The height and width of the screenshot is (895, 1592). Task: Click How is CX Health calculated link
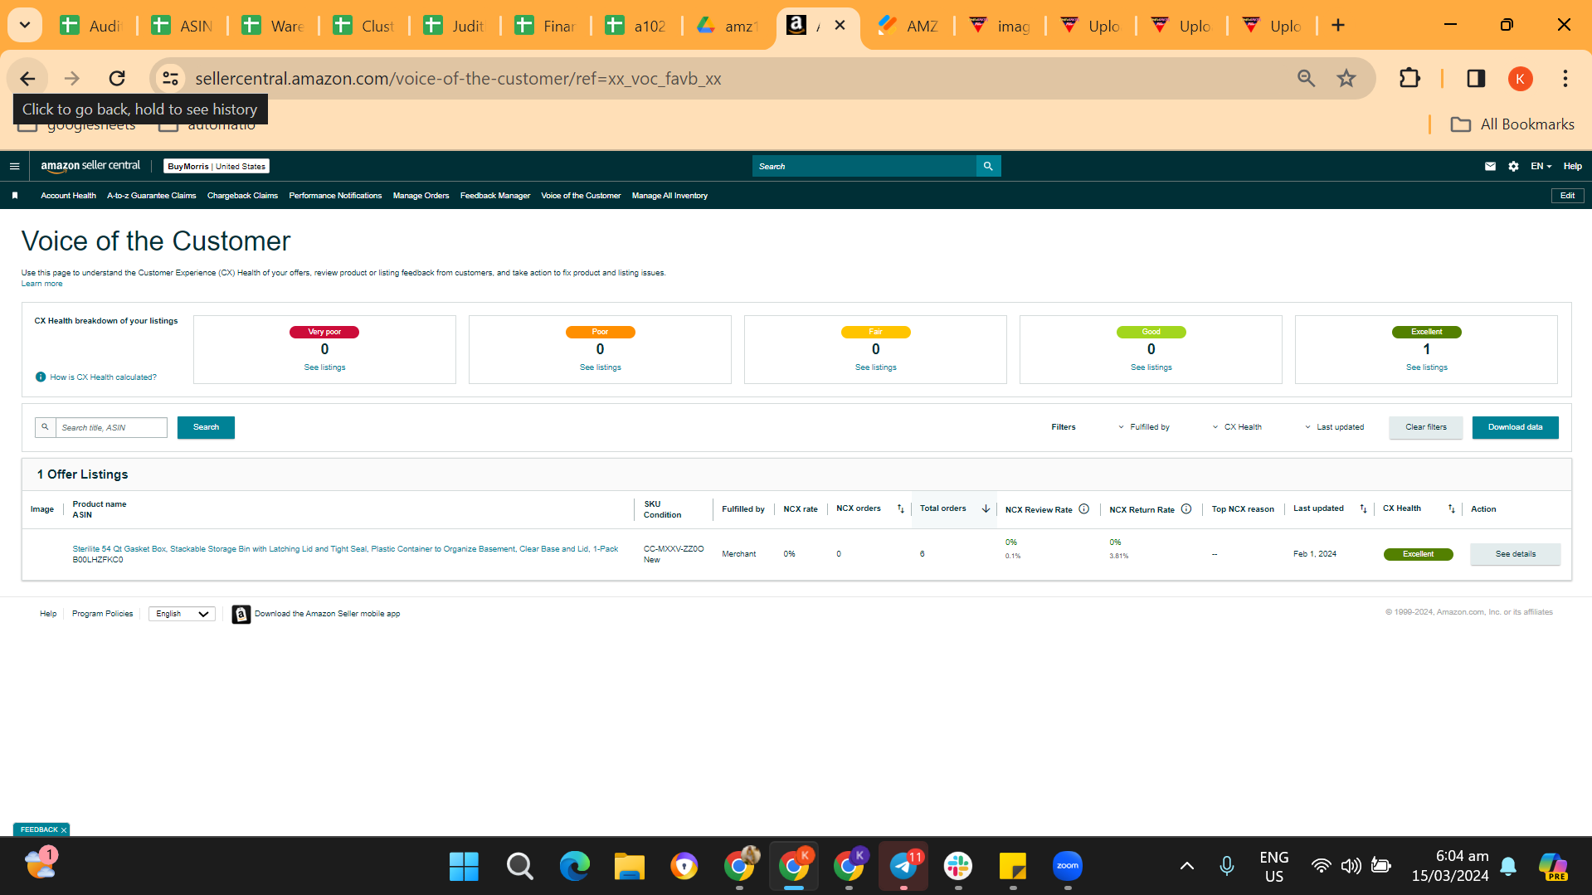[x=103, y=377]
